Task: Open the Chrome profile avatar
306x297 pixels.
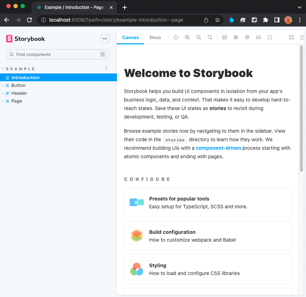Action: (x=288, y=20)
